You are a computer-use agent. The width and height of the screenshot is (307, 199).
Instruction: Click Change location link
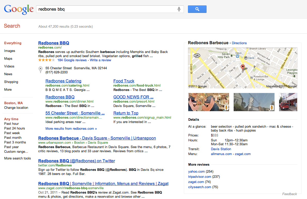(x=16, y=108)
